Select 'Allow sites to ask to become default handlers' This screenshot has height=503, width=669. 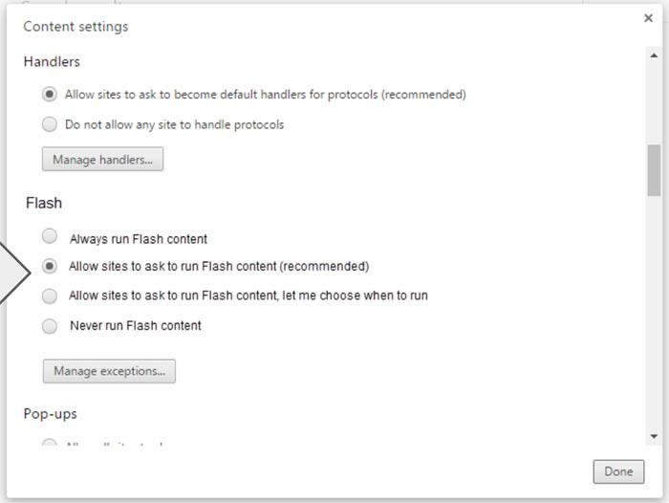pyautogui.click(x=50, y=95)
